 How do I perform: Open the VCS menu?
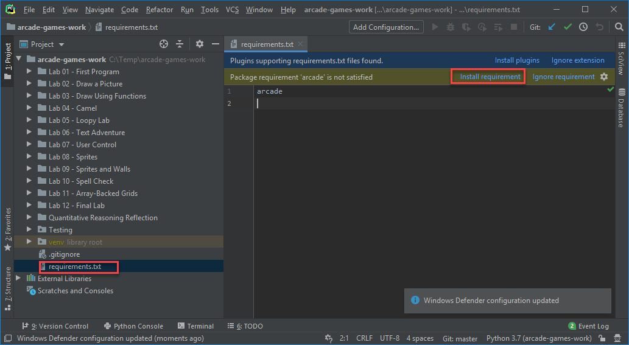coord(232,10)
